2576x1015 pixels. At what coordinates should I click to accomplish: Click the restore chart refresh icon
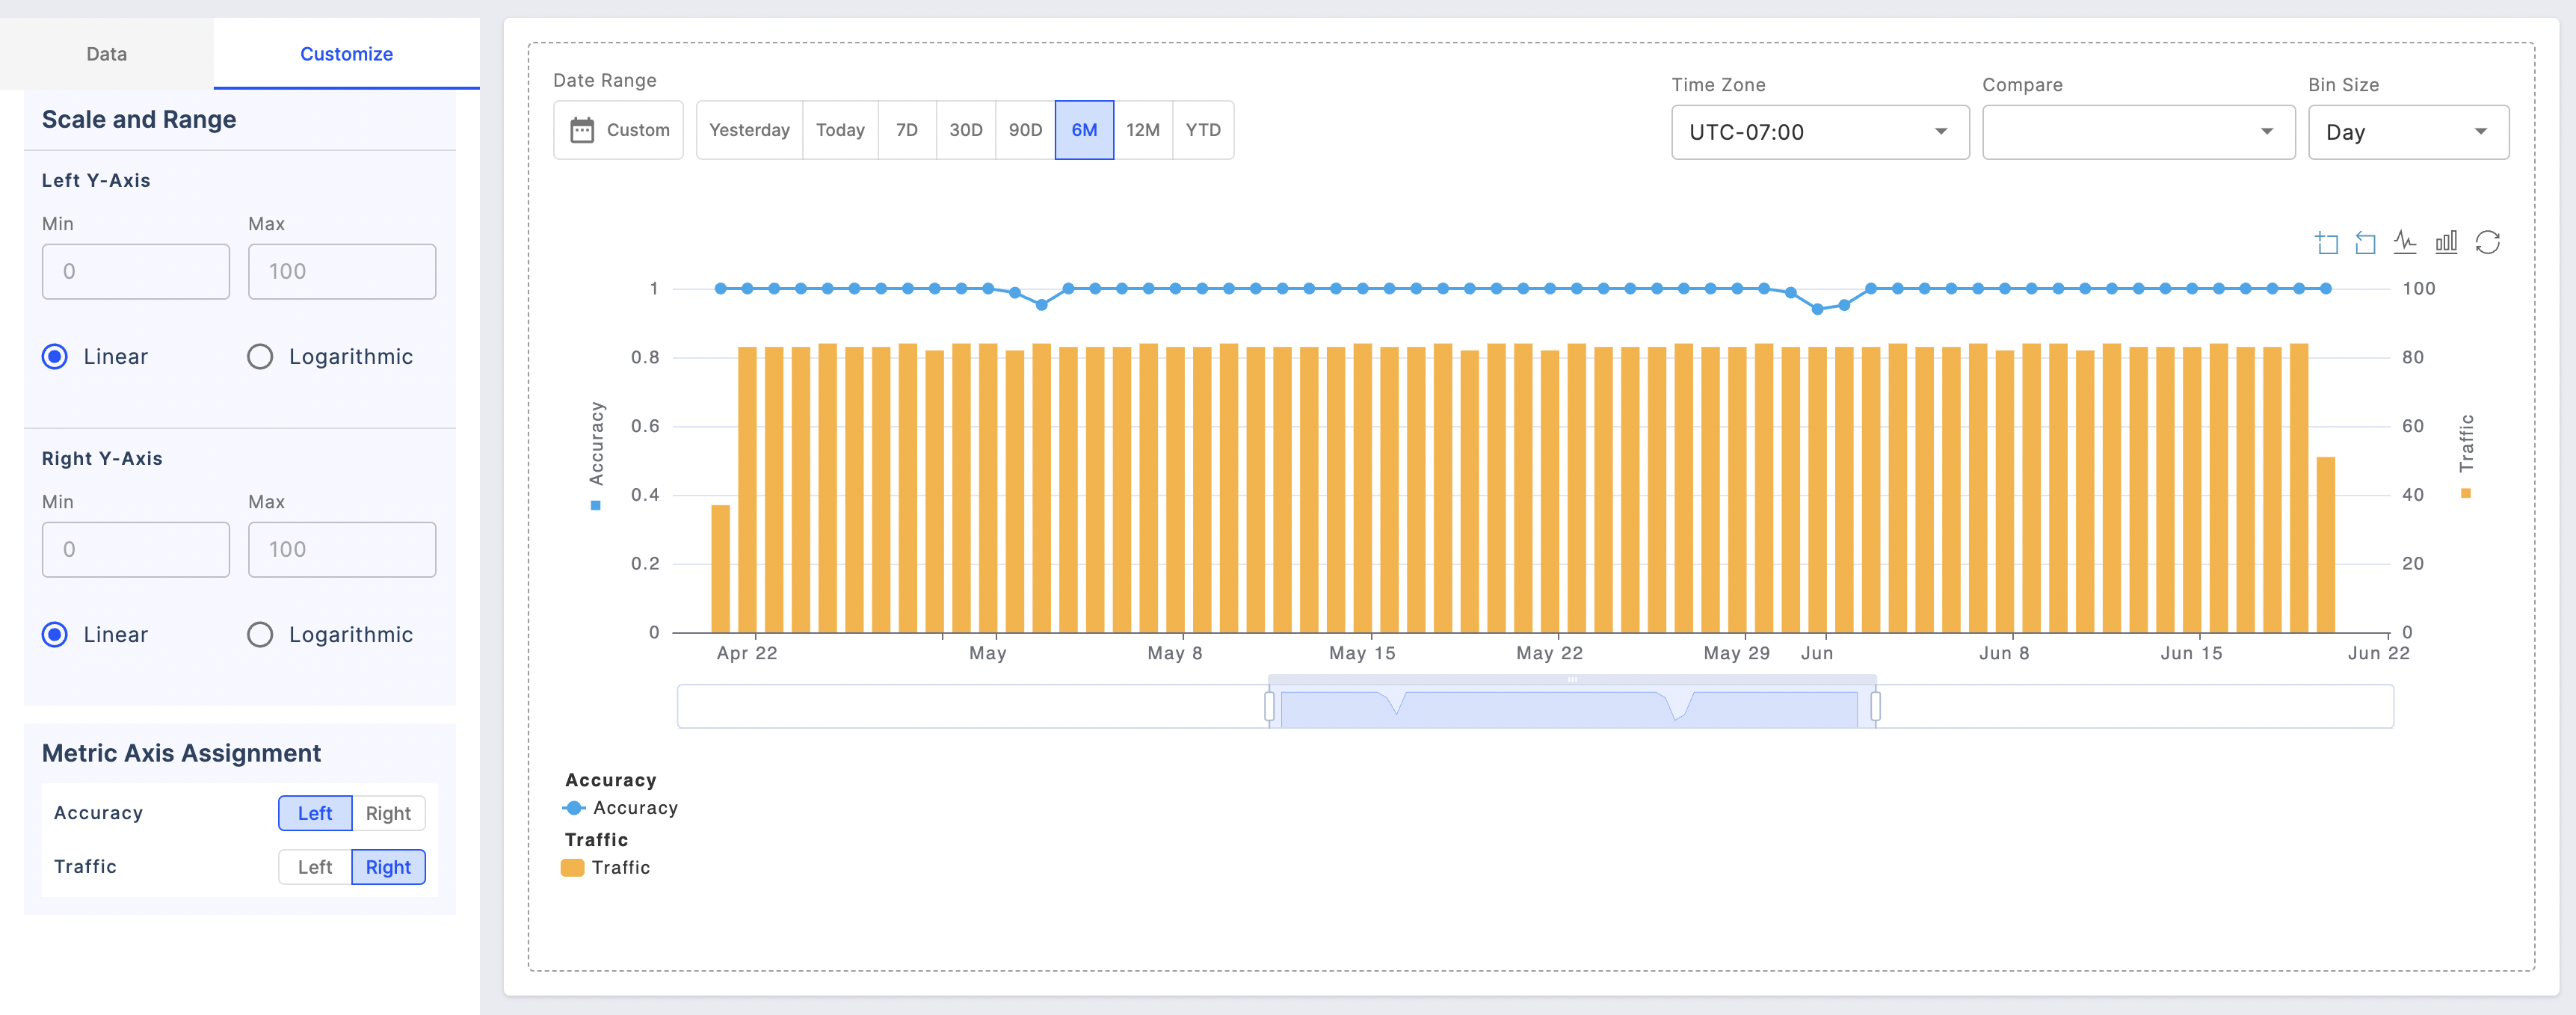tap(2487, 243)
